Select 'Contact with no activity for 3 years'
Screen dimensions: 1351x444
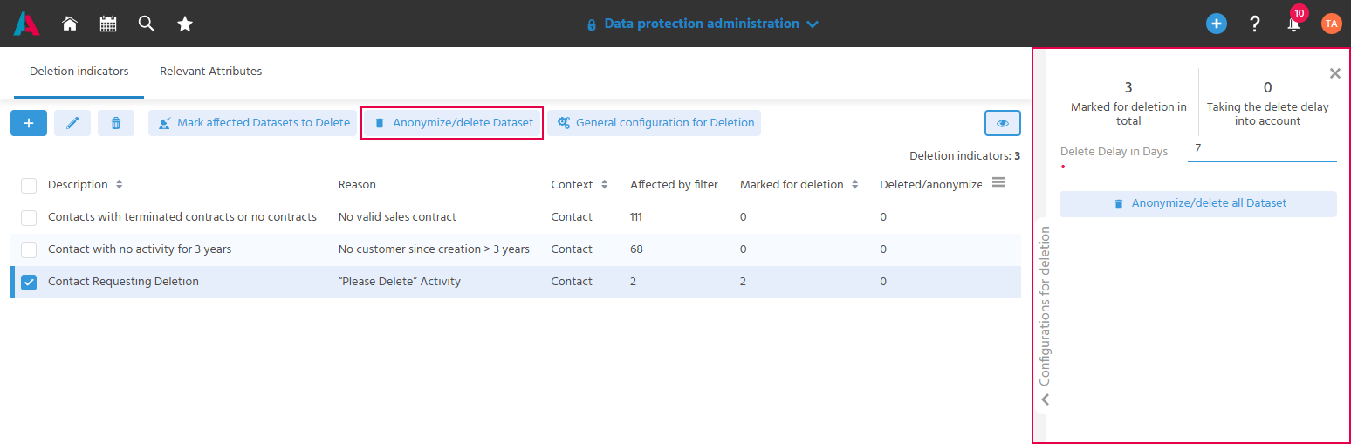(140, 249)
